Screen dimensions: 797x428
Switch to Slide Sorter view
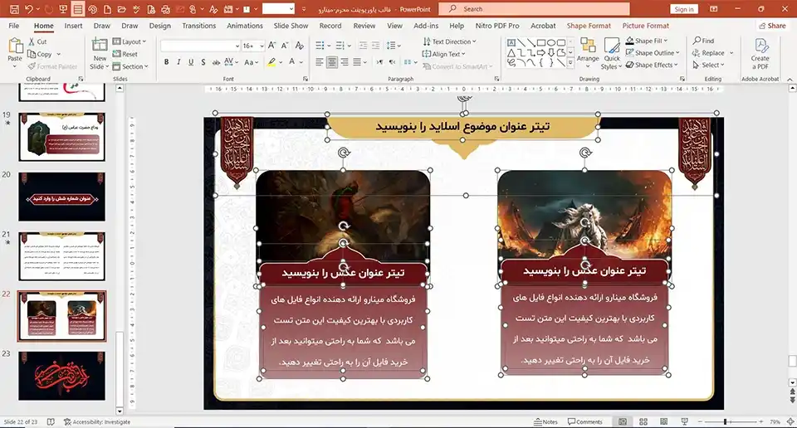(x=643, y=422)
